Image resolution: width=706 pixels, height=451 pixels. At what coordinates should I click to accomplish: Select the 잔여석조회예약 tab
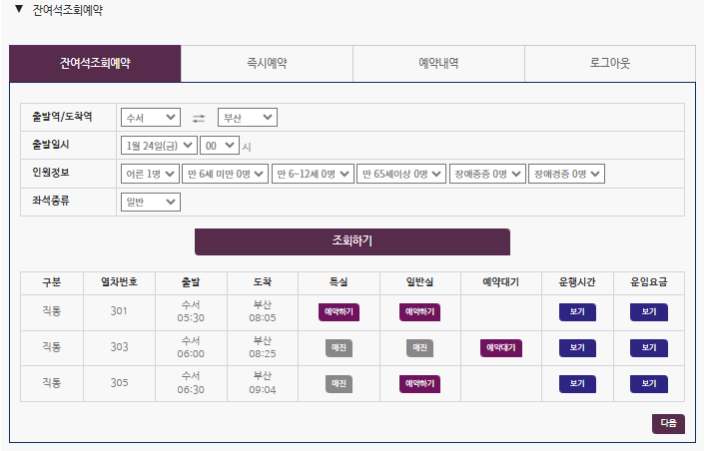95,63
